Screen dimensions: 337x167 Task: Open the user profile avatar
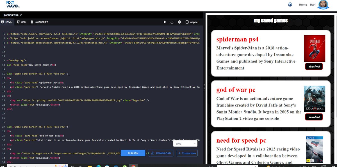click(324, 5)
